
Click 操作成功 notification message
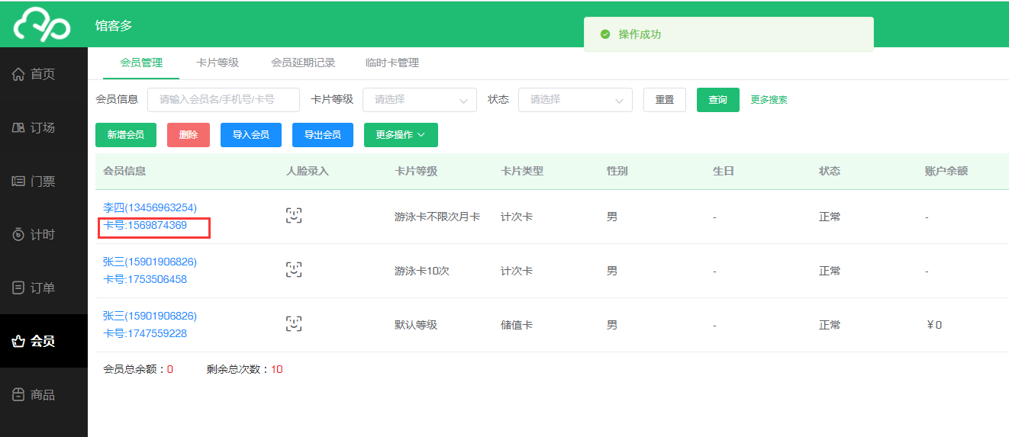[640, 34]
